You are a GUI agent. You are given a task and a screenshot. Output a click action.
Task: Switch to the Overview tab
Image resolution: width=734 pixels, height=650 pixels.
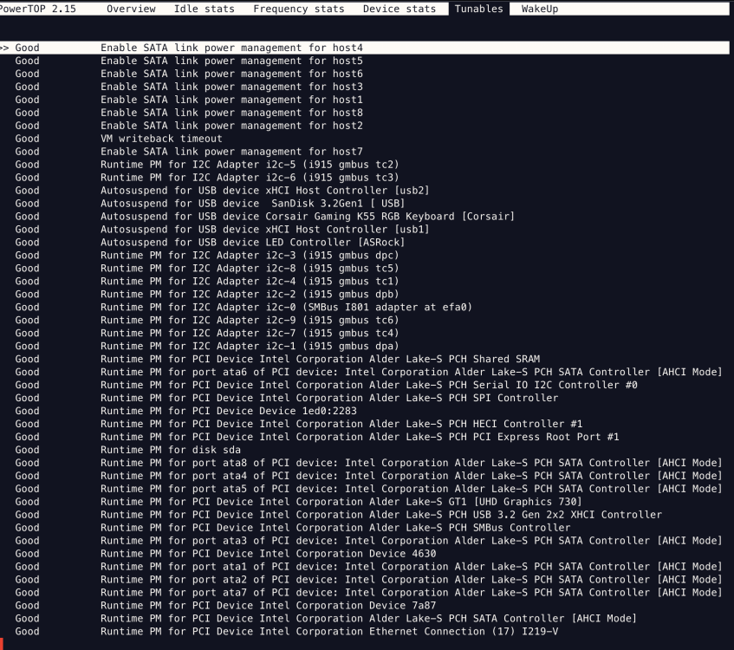click(131, 9)
